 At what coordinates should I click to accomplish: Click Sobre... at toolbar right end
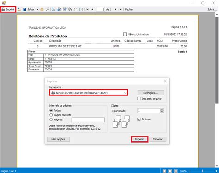click(x=212, y=9)
